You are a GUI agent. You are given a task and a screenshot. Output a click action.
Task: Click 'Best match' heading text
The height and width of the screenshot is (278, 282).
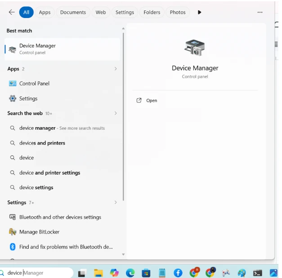(19, 31)
